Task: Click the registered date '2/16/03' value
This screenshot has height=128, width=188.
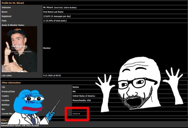Action: [x=47, y=16]
